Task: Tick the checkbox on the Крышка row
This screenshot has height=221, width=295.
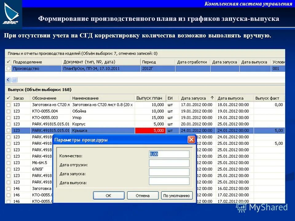Action: (8, 130)
